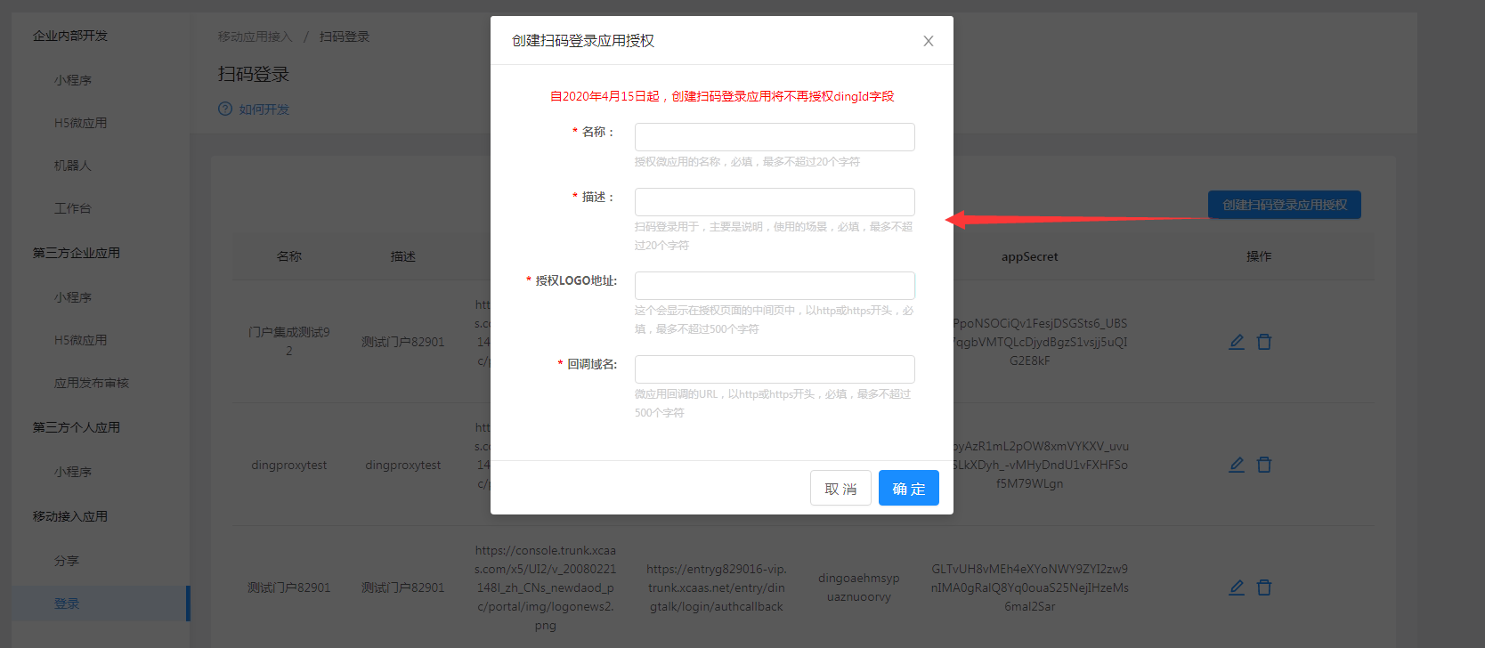Delete the last 测试门户82901 row
Image resolution: width=1485 pixels, height=648 pixels.
tap(1264, 587)
